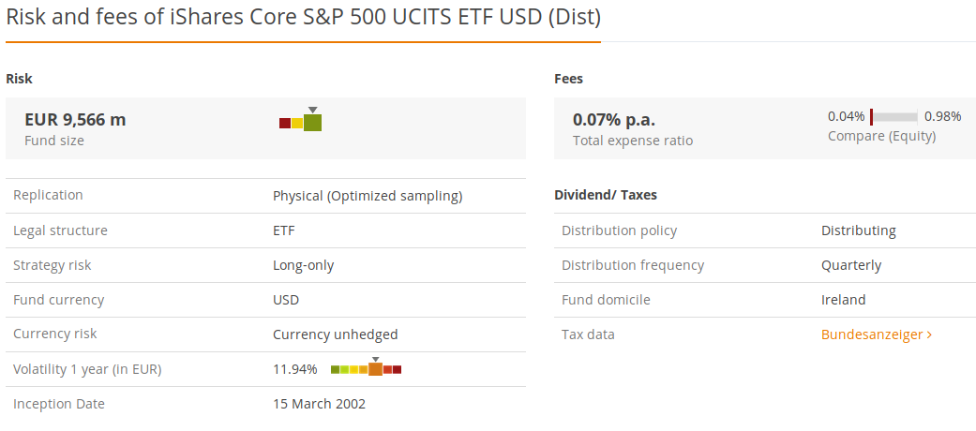Click the EUR 9,566 m fund size value
The height and width of the screenshot is (431, 976).
tap(75, 120)
